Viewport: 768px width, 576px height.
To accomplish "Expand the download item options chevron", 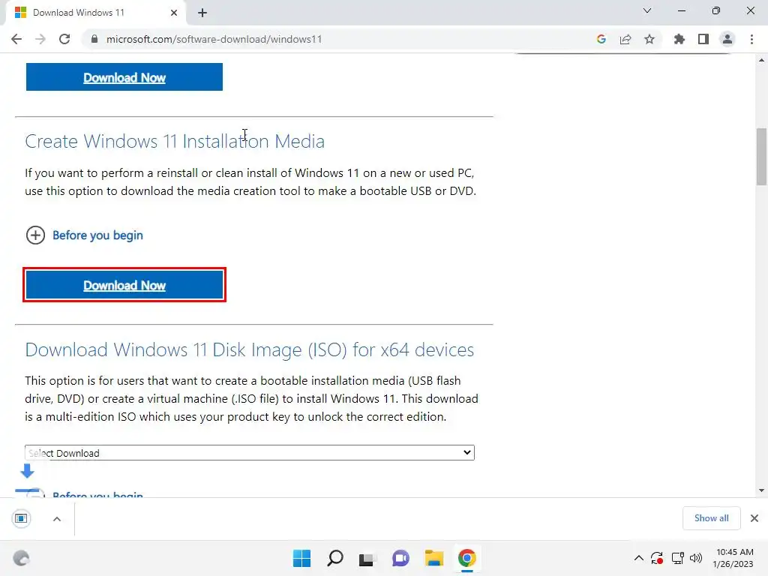I will [x=57, y=519].
